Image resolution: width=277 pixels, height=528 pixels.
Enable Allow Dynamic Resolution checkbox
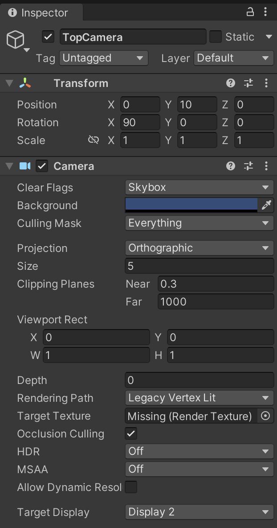click(x=131, y=487)
